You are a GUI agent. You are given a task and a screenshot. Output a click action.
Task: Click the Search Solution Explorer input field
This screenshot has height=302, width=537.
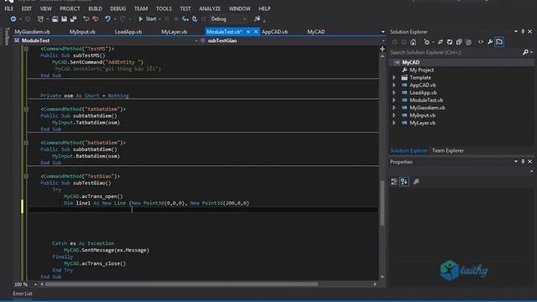pos(456,52)
